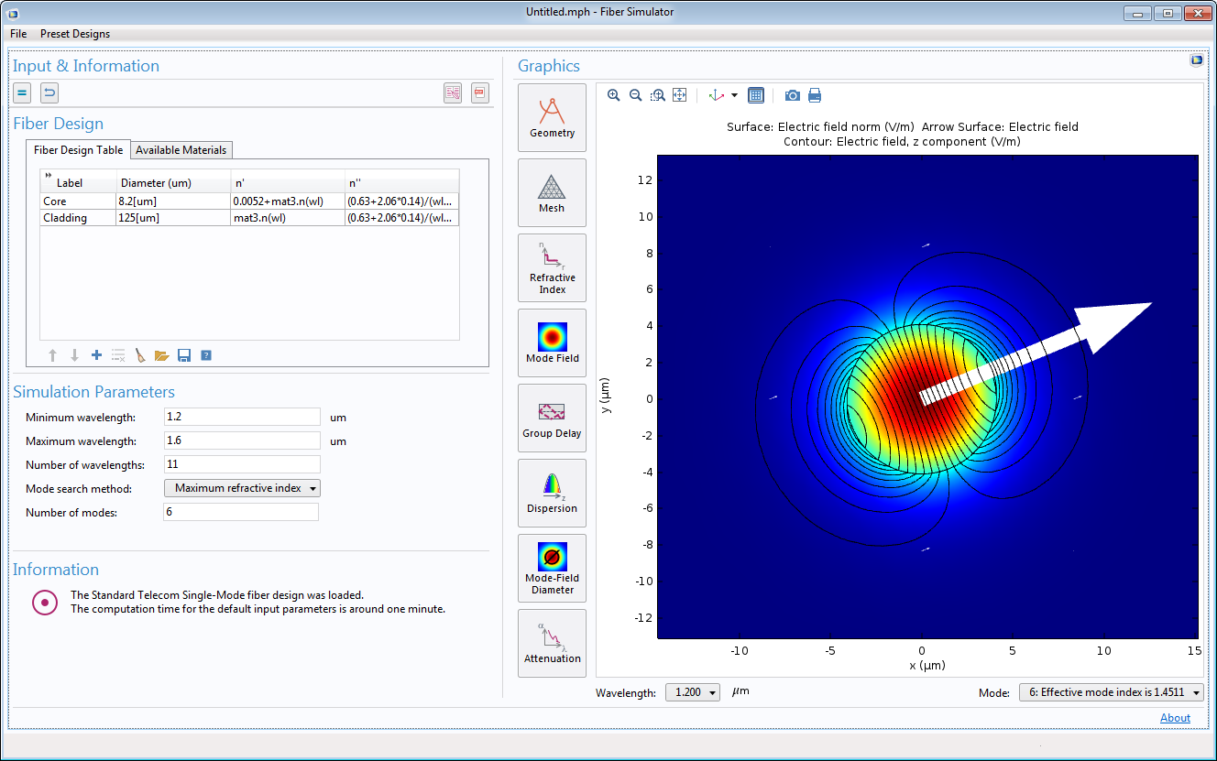Click the Number of modes input field
This screenshot has width=1217, height=761.
coord(241,512)
